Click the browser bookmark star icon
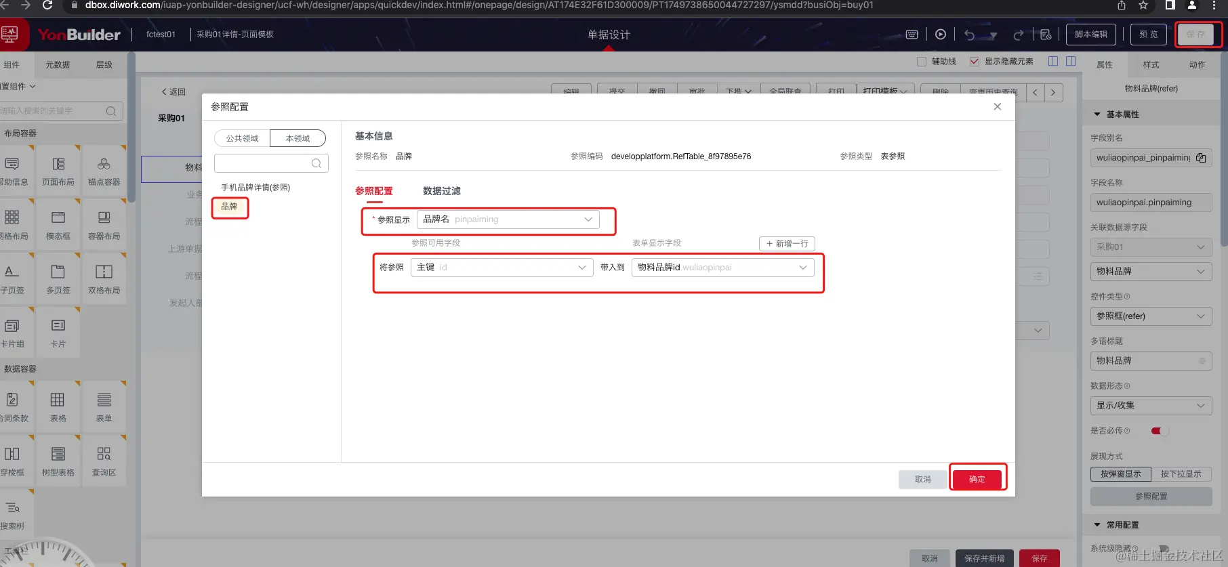1228x567 pixels. (x=1143, y=5)
